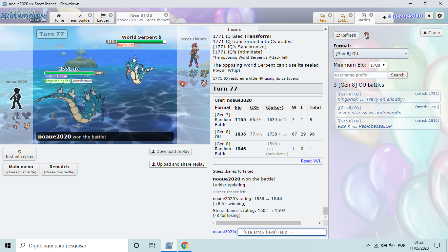Open the Minimum Elo dropdown
Image resolution: width=448 pixels, height=252 pixels.
378,65
